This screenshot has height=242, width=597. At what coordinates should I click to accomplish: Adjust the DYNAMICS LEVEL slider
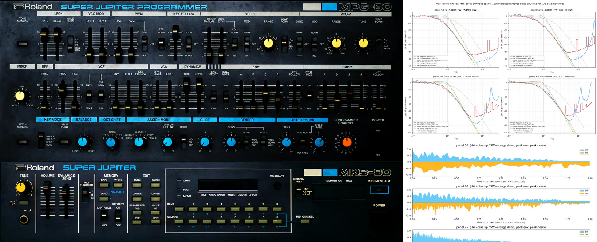(198, 95)
